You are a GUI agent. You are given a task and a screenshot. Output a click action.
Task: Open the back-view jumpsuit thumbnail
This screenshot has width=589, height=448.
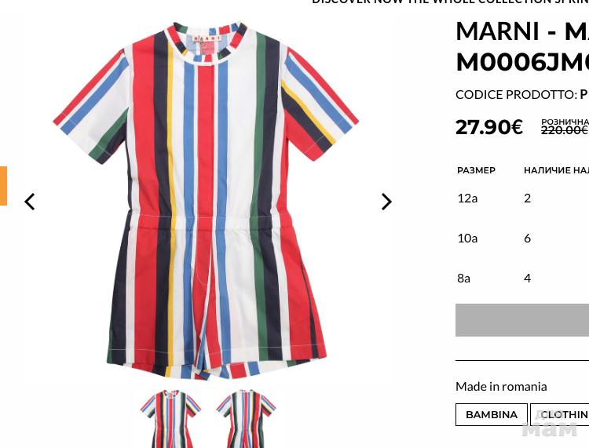click(246, 418)
